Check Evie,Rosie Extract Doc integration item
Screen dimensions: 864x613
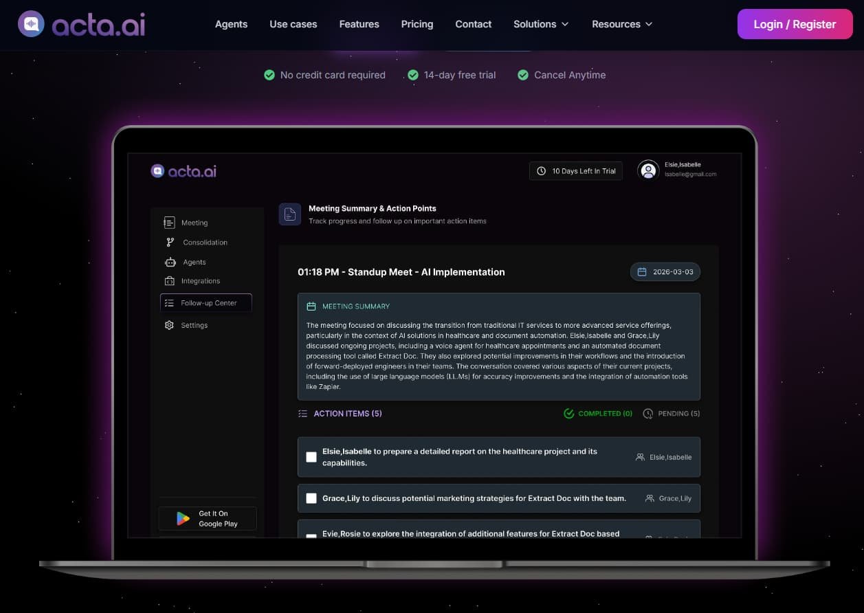[x=311, y=535]
